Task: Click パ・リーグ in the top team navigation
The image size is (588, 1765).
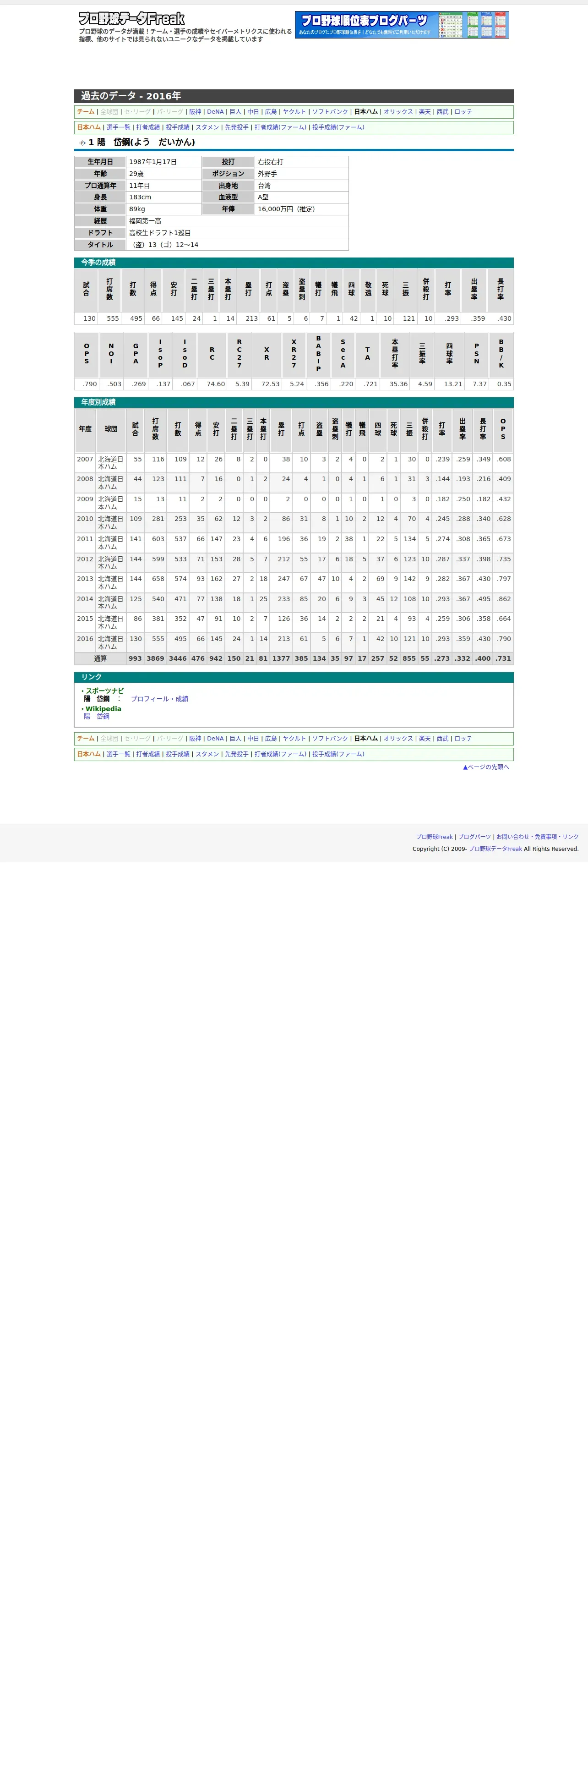Action: click(170, 112)
